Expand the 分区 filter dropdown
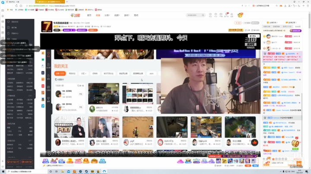The image size is (311, 174). tap(83, 73)
